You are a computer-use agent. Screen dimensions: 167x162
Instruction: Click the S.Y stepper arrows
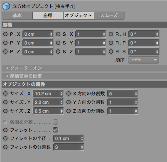104,43
